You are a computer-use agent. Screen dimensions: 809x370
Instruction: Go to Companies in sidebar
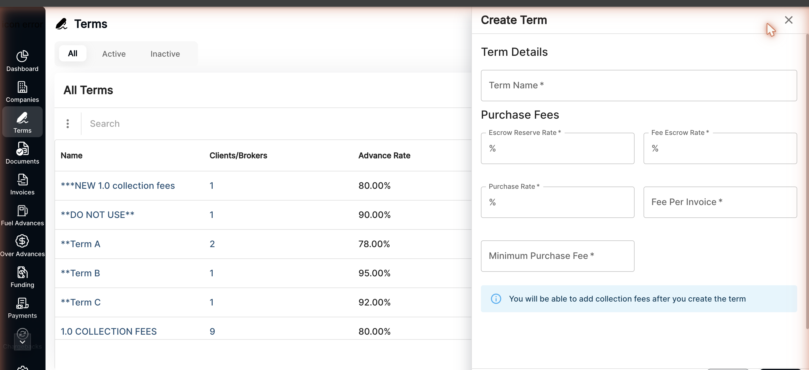pyautogui.click(x=22, y=87)
